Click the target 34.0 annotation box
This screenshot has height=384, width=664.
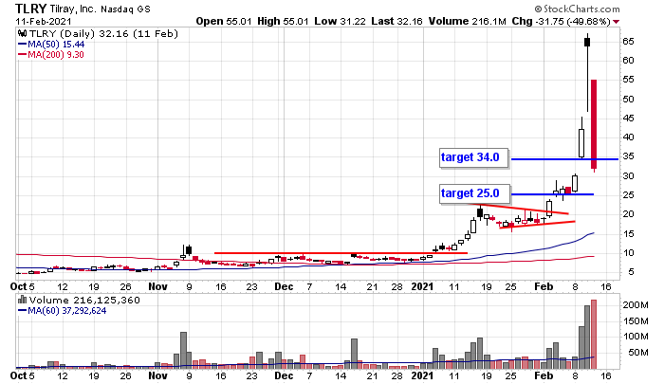point(473,158)
